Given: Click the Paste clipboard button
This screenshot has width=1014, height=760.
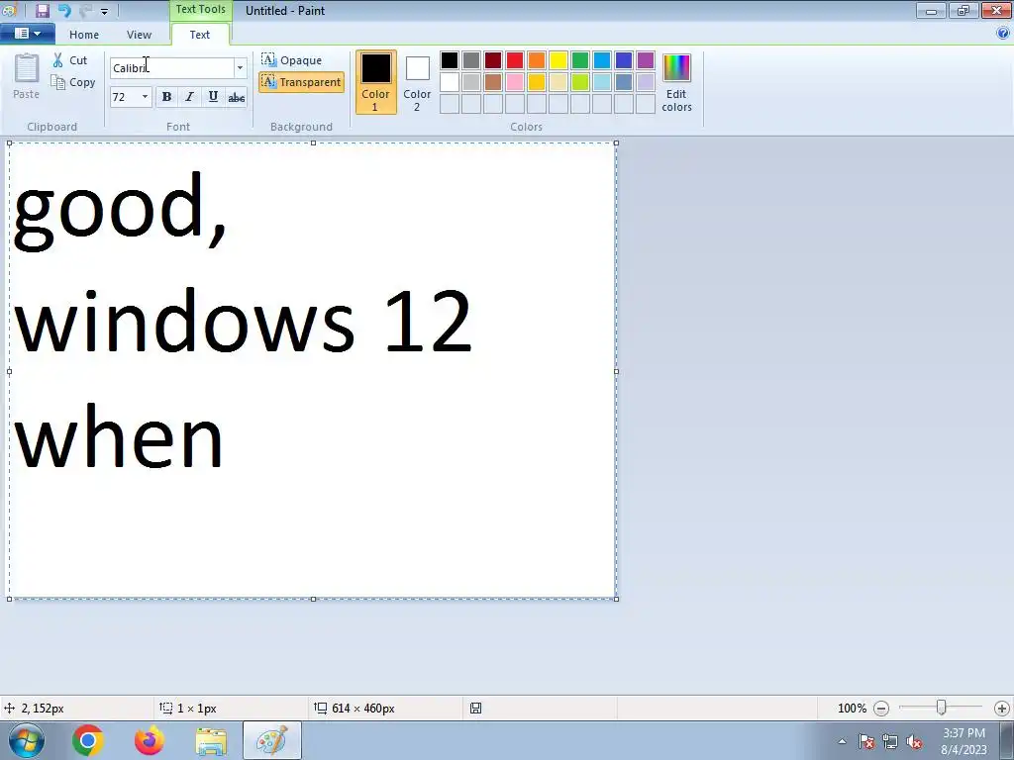Looking at the screenshot, I should click(27, 76).
